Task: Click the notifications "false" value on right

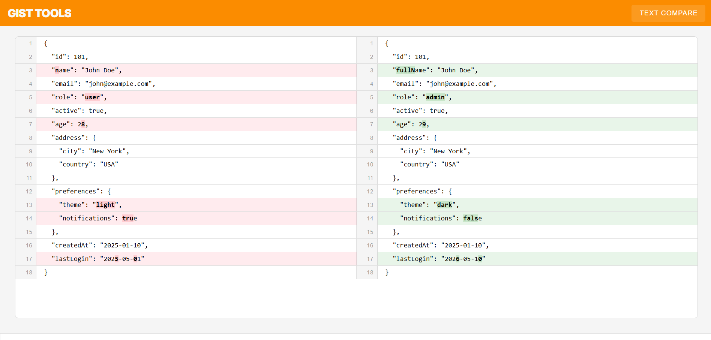Action: click(472, 218)
